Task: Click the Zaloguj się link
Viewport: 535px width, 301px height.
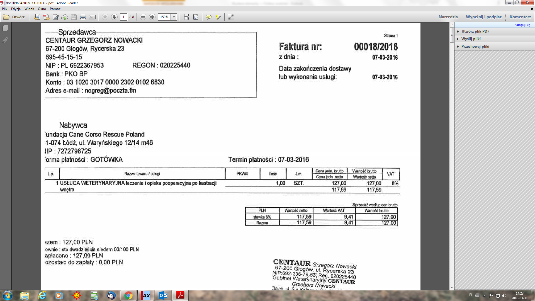Action: 522,25
